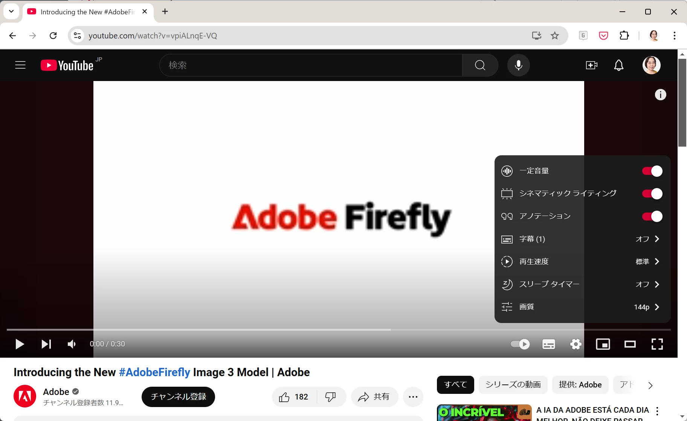Show more filter chips with right arrow

(x=650, y=385)
